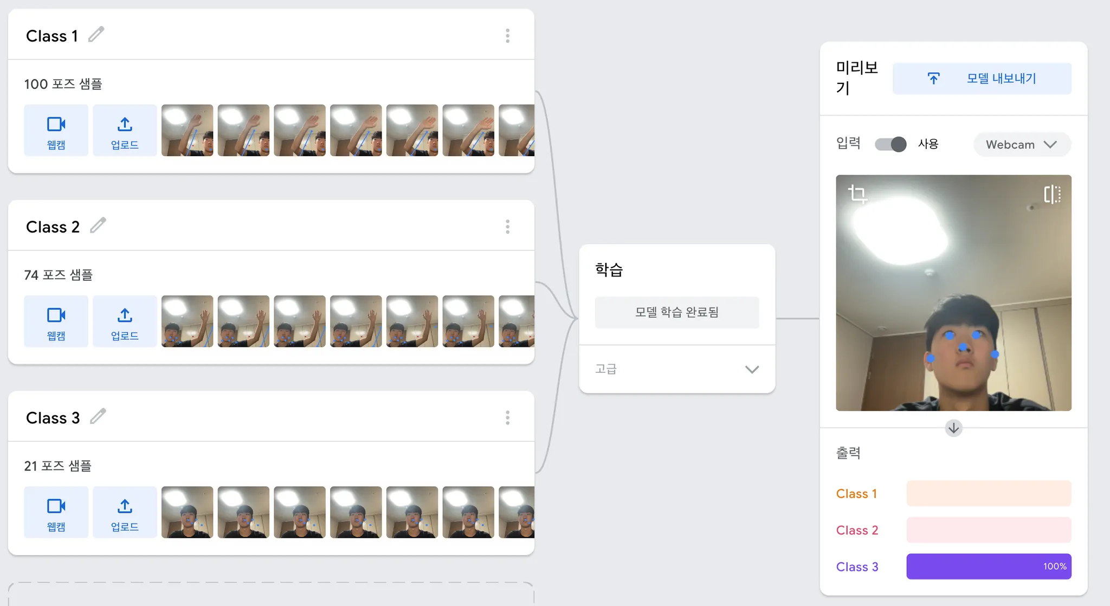Expand the 고급 advanced settings

tap(677, 369)
